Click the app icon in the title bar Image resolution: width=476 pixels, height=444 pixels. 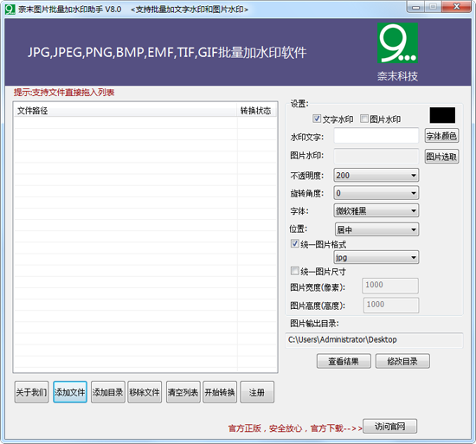point(10,10)
